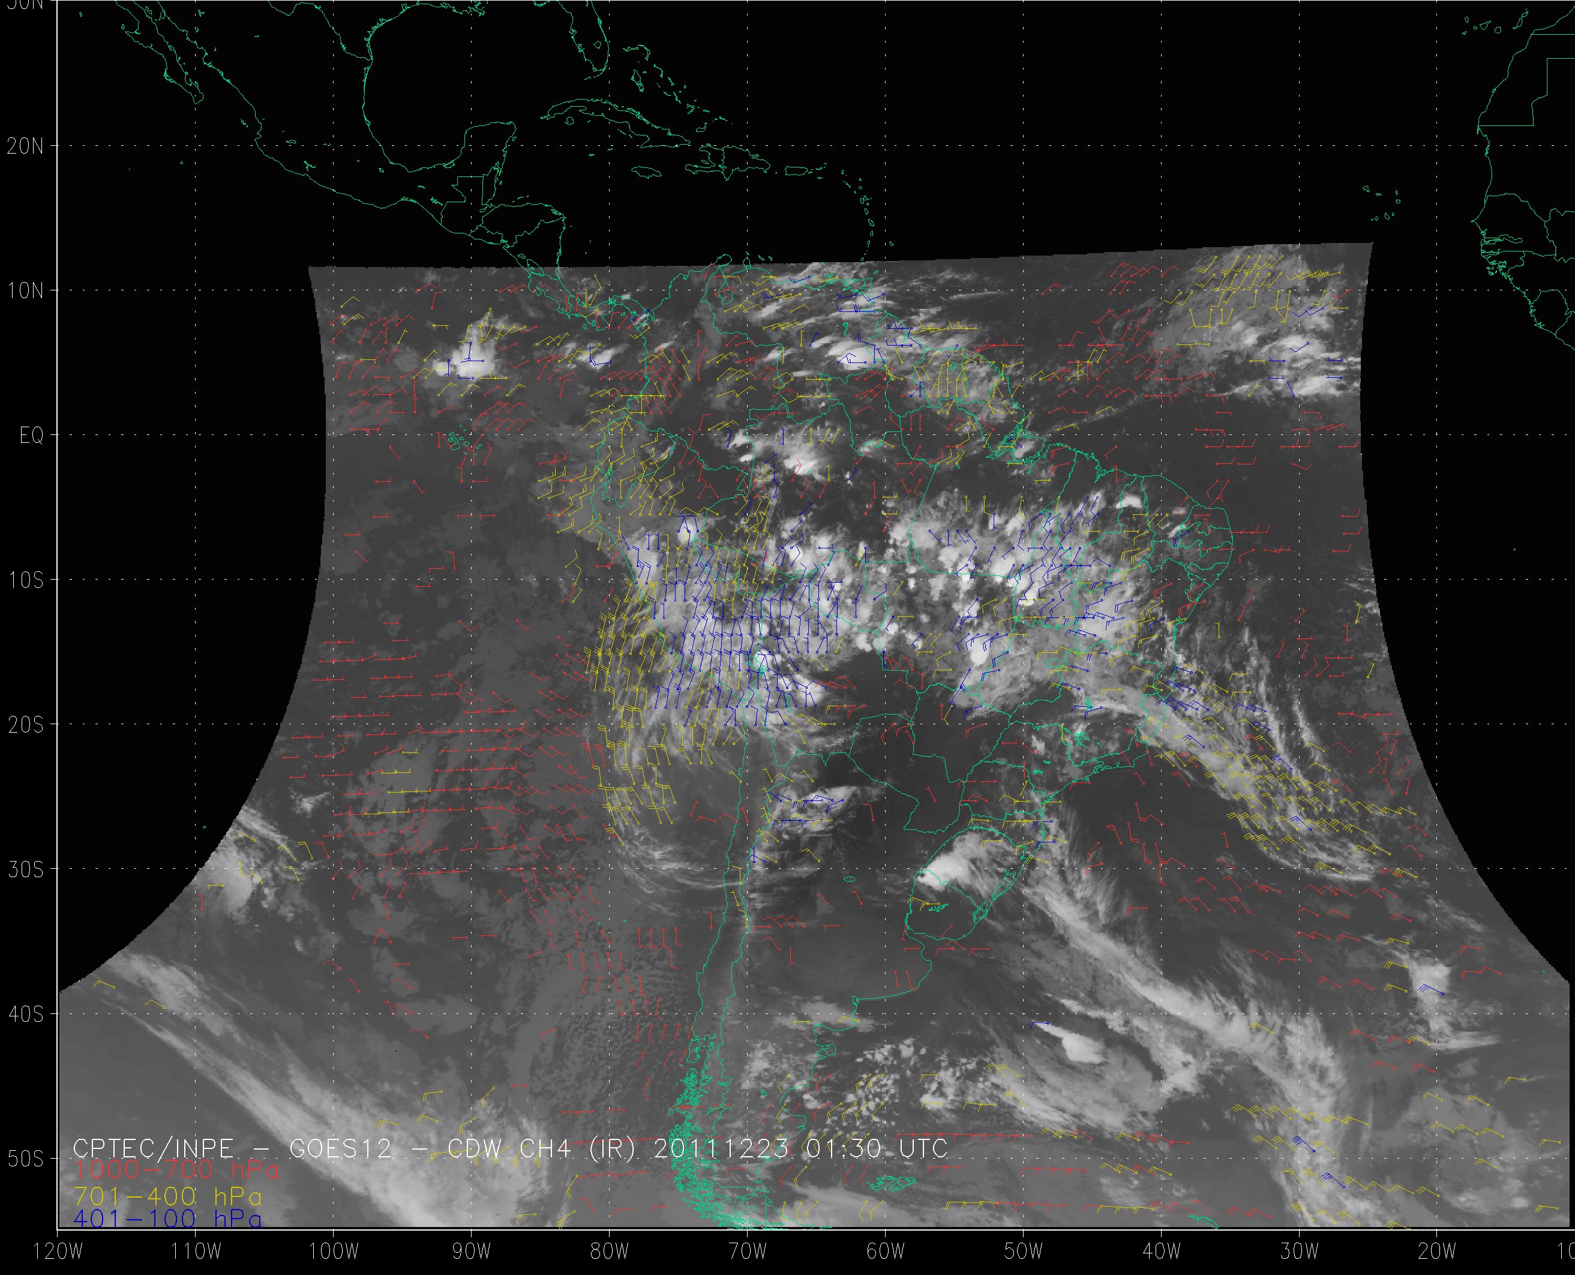Click the 20N latitude axis label
The height and width of the screenshot is (1275, 1575).
coord(25,146)
